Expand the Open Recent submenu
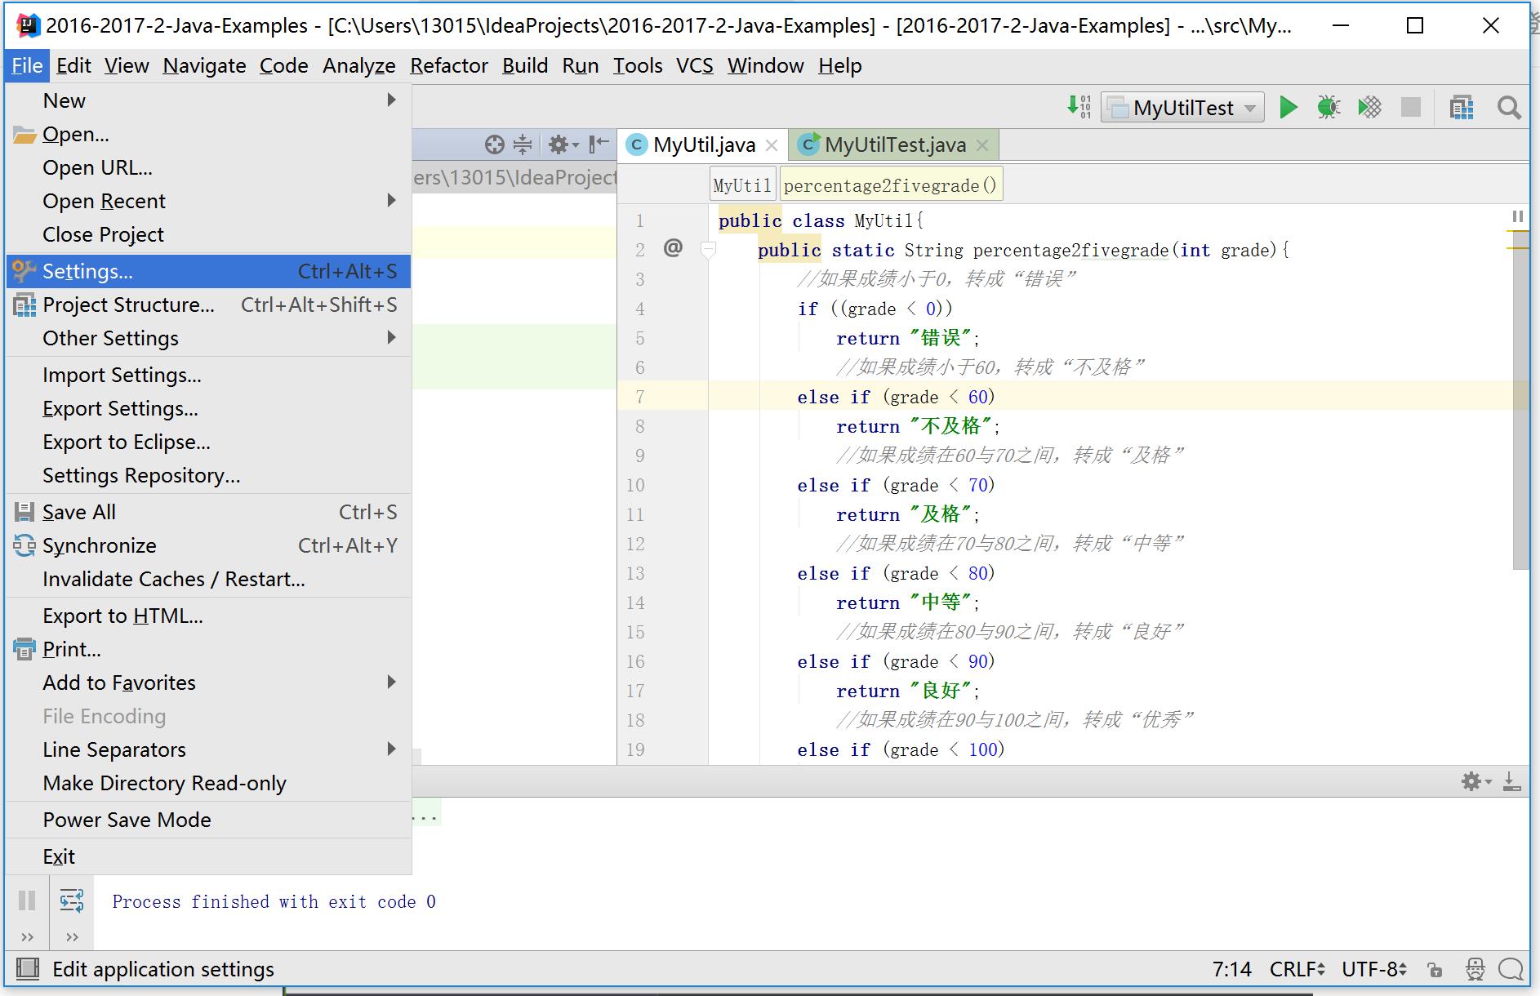Viewport: 1540px width, 996px height. tap(208, 201)
